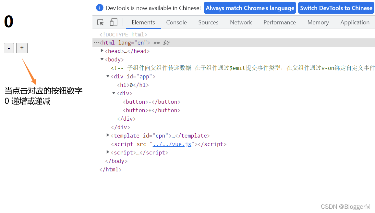Click the large 0 heading on page

pos(9,21)
